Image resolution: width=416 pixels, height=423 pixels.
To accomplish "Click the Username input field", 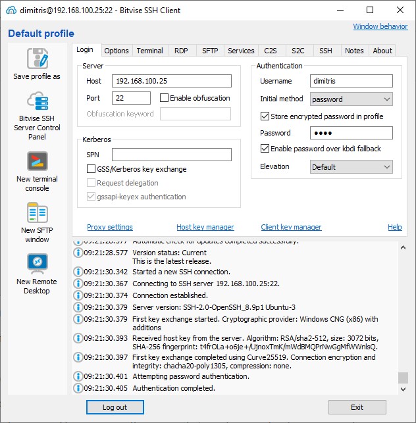I will [351, 81].
